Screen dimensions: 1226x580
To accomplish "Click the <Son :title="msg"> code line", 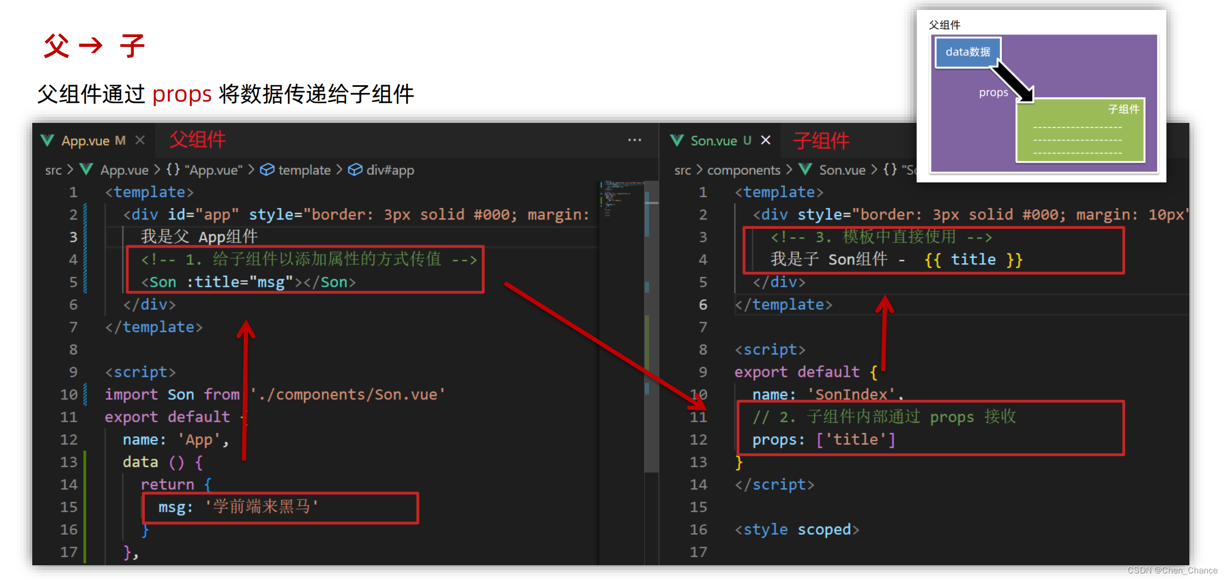I will click(x=248, y=282).
